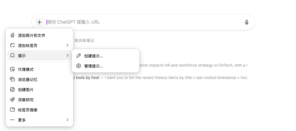Choose 管理提示... in the submenu

tap(94, 66)
